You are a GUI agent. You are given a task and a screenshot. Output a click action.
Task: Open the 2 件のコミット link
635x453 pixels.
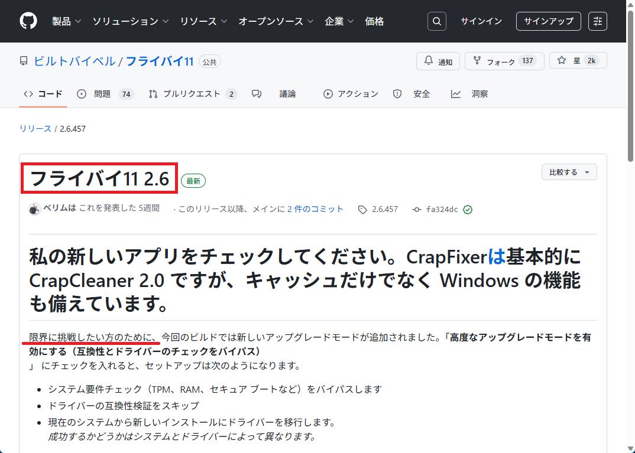tap(315, 209)
